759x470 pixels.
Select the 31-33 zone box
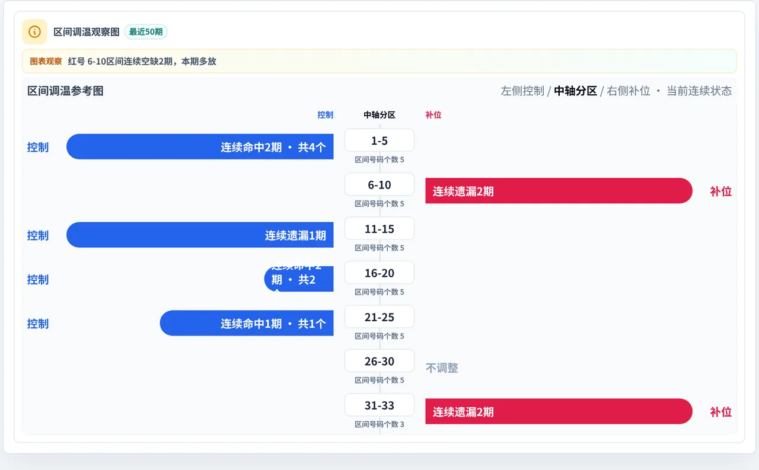click(x=379, y=405)
